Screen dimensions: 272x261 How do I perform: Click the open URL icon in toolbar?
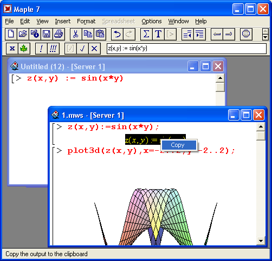coord(35,34)
